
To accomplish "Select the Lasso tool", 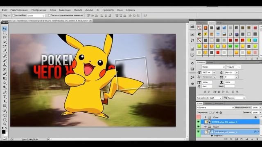I will click(x=5, y=37).
